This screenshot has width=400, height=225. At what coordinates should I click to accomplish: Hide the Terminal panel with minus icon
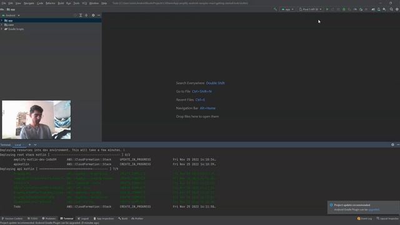click(x=398, y=144)
